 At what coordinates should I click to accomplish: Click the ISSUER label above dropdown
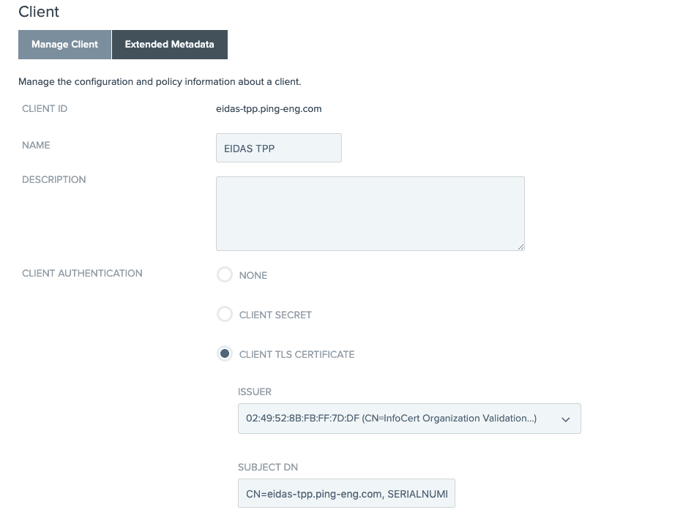[255, 392]
